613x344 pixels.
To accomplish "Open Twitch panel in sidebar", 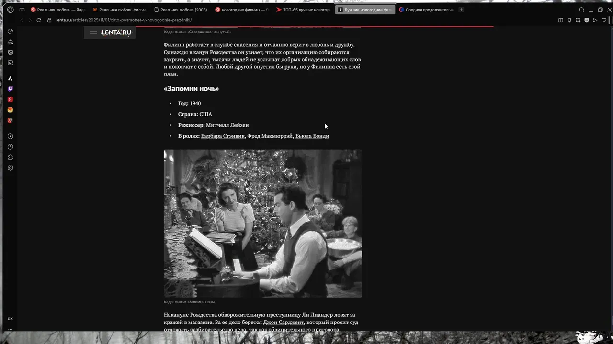I will tap(10, 89).
